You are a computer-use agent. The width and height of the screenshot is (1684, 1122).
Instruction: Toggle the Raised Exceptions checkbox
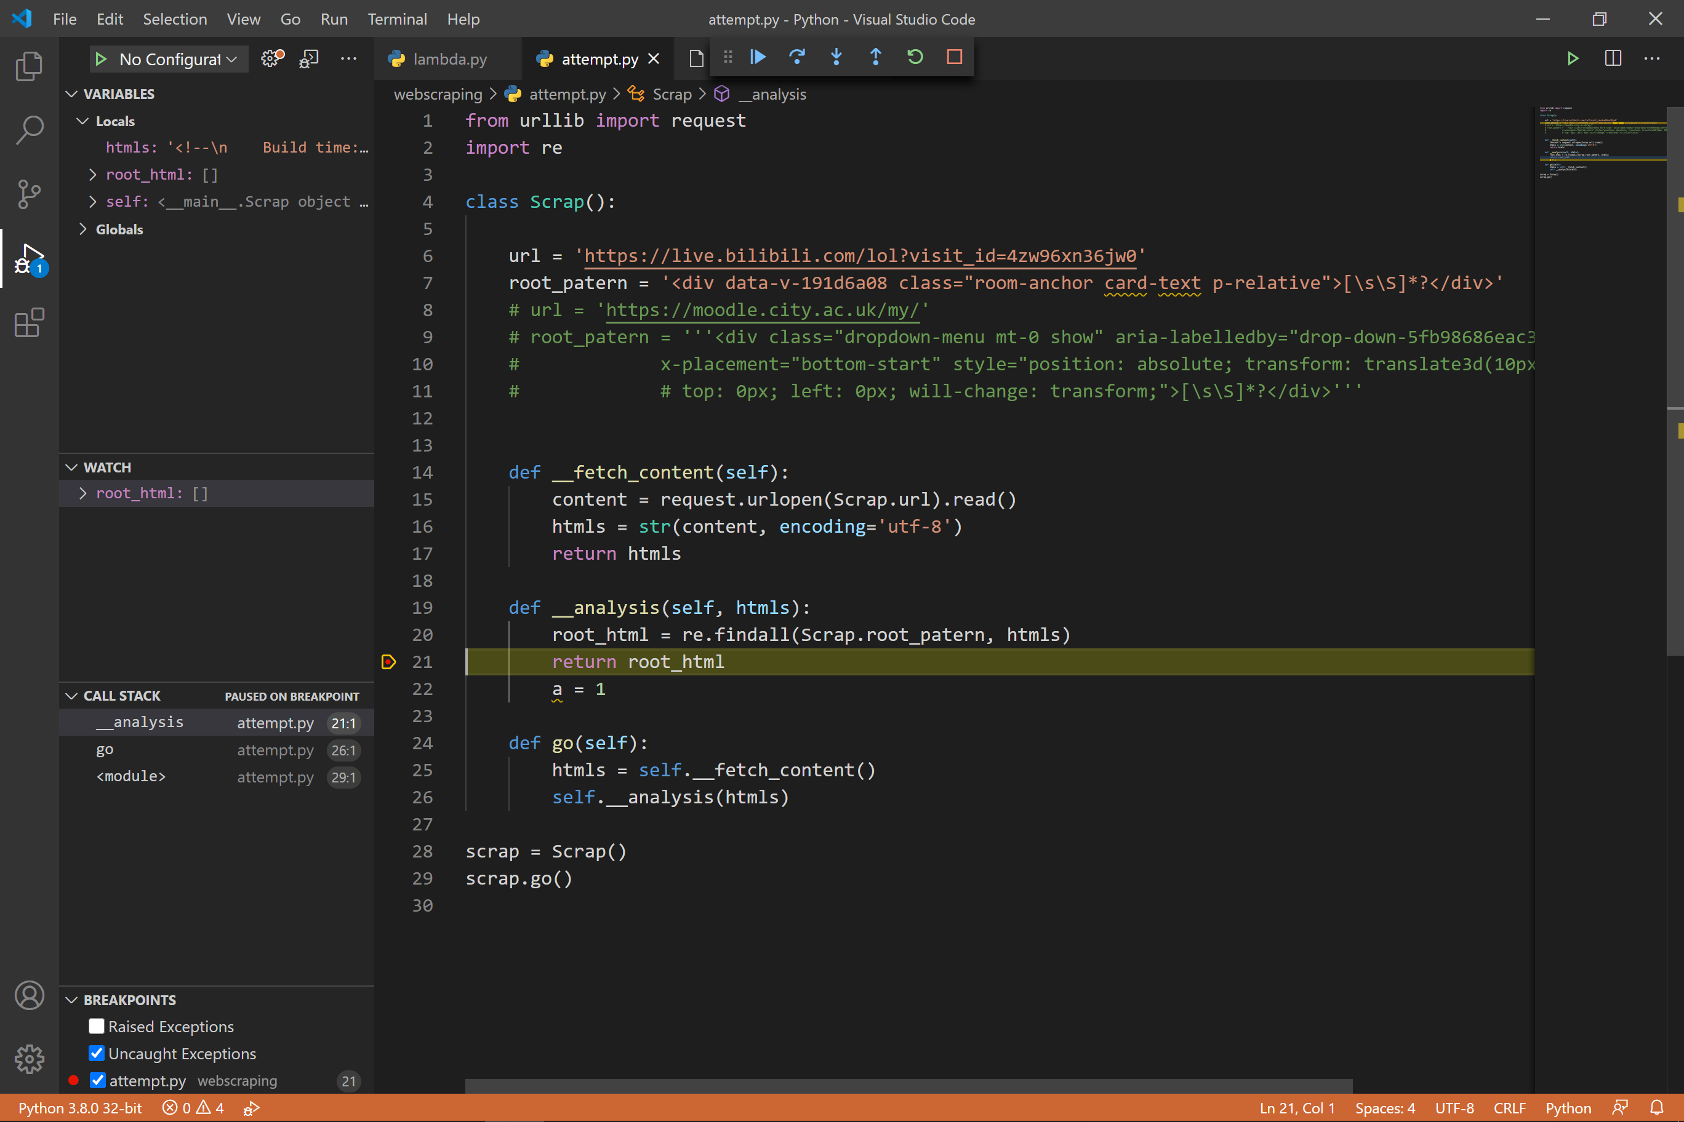[x=97, y=1026]
